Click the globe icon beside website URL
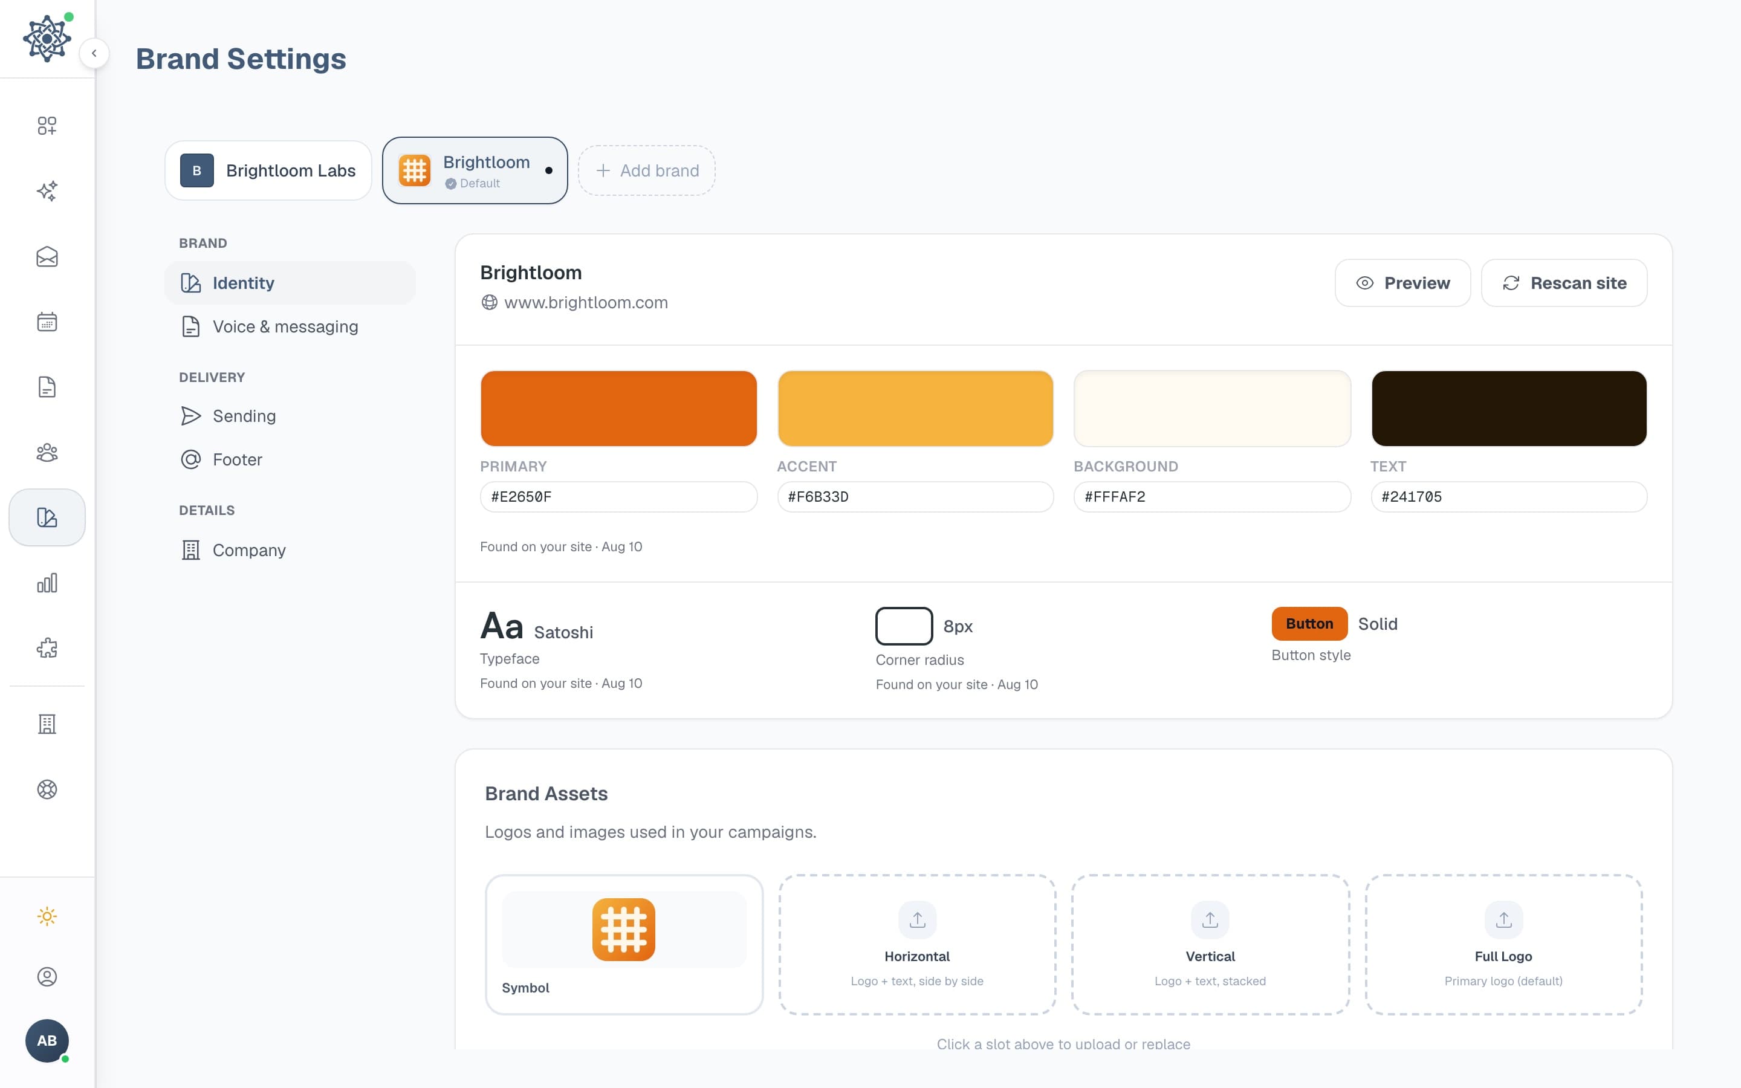 point(489,302)
